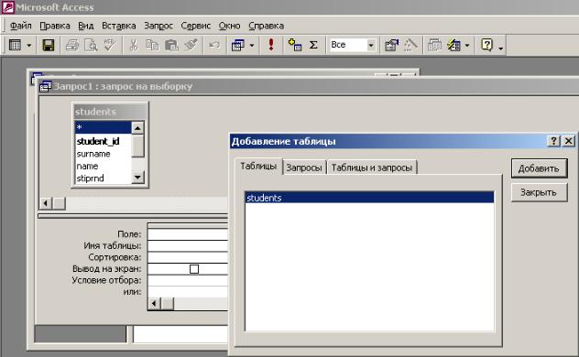Click the Microsoft Access application icon
This screenshot has height=357, width=579.
point(7,7)
